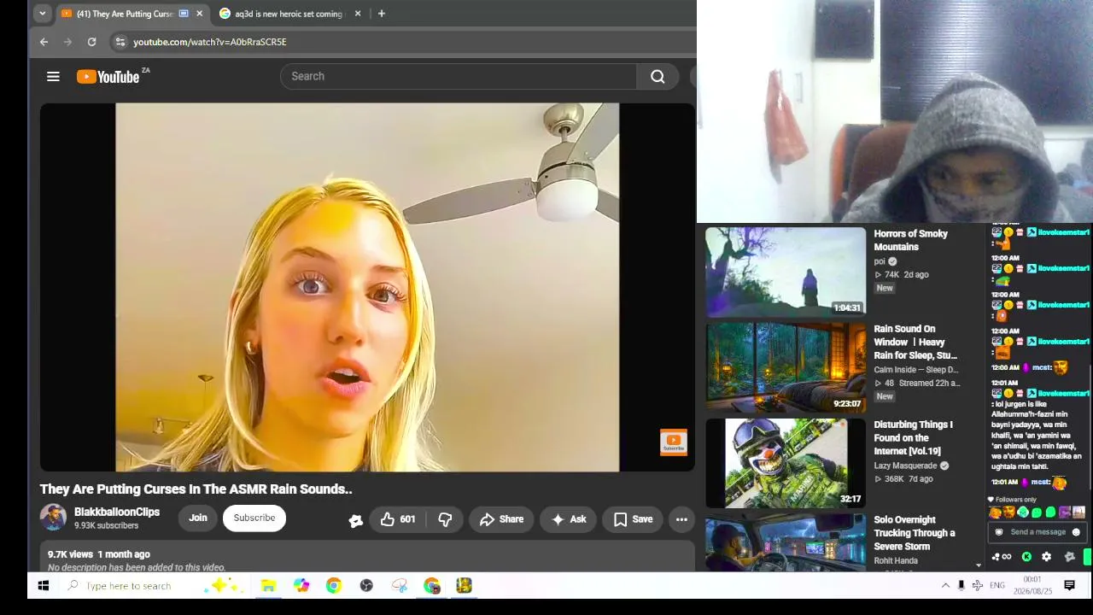Save the video to a playlist
This screenshot has width=1093, height=615.
tap(633, 519)
